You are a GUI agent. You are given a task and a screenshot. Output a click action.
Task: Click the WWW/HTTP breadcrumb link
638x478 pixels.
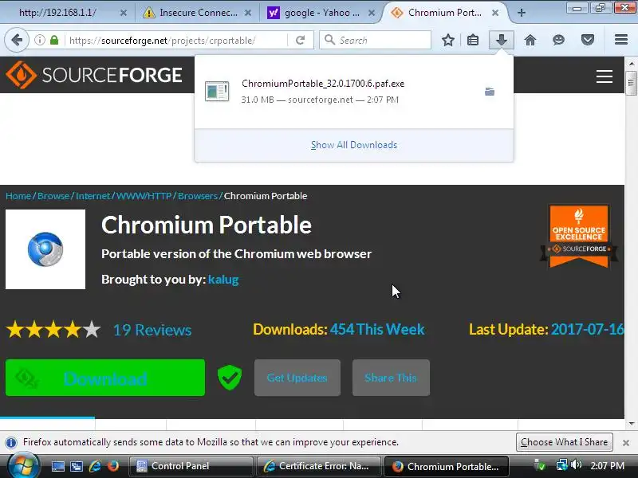(144, 196)
